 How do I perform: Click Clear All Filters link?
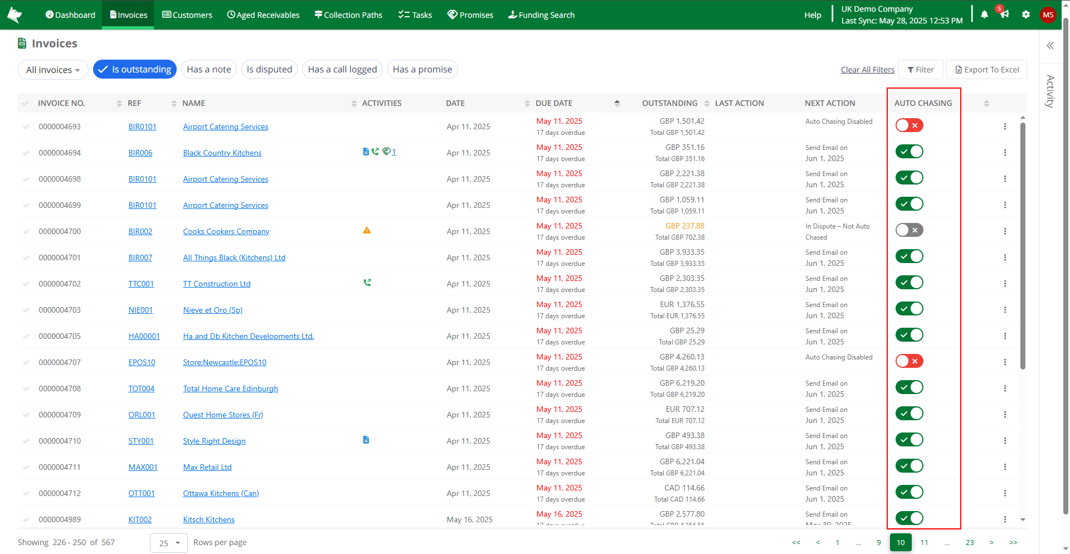867,70
